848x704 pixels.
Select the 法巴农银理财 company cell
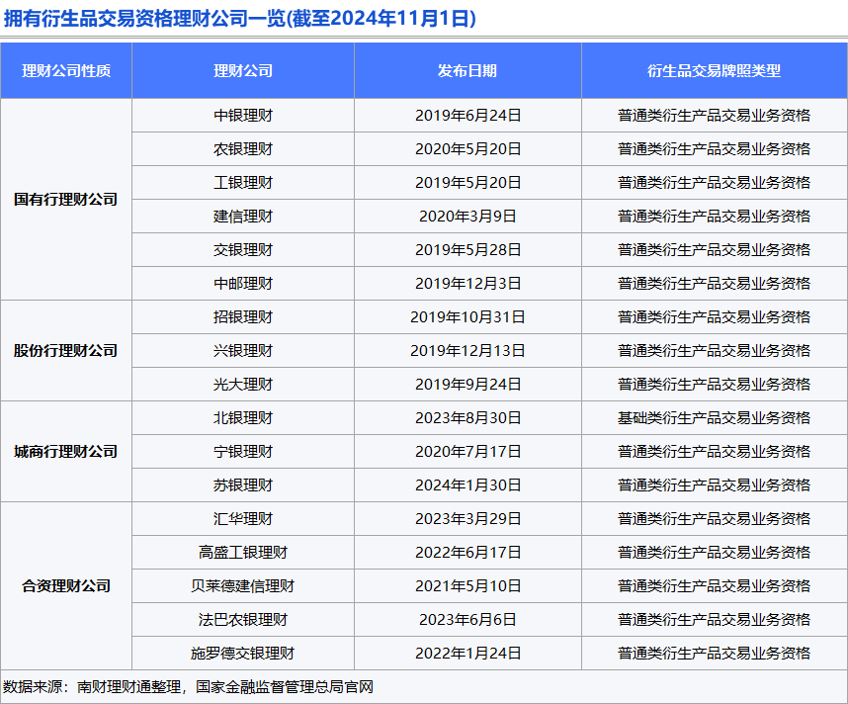(x=243, y=620)
